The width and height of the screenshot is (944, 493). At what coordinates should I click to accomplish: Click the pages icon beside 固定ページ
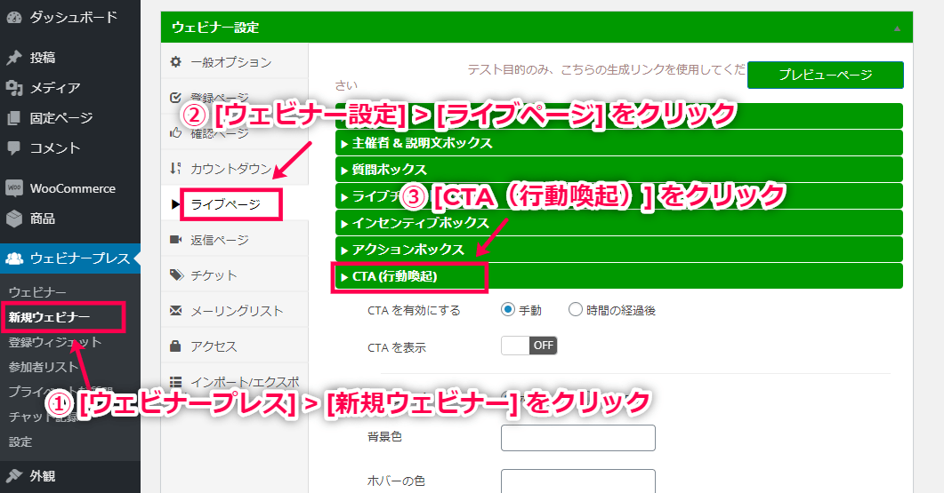coord(14,118)
